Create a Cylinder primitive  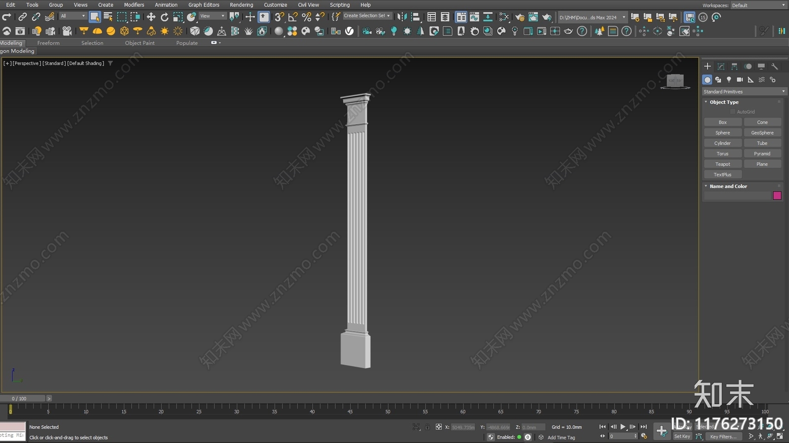[722, 143]
